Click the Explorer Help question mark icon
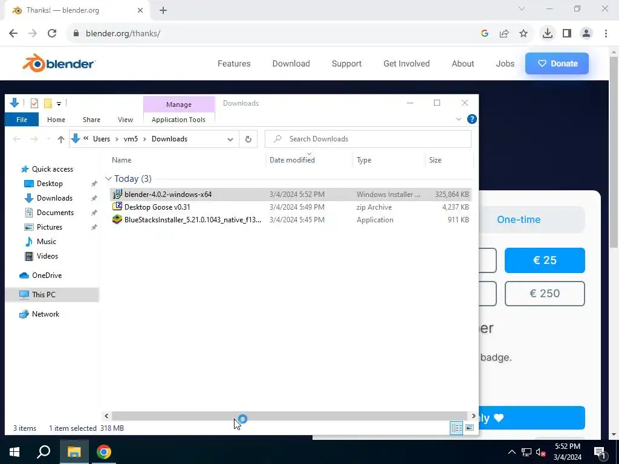This screenshot has height=464, width=619. click(472, 119)
